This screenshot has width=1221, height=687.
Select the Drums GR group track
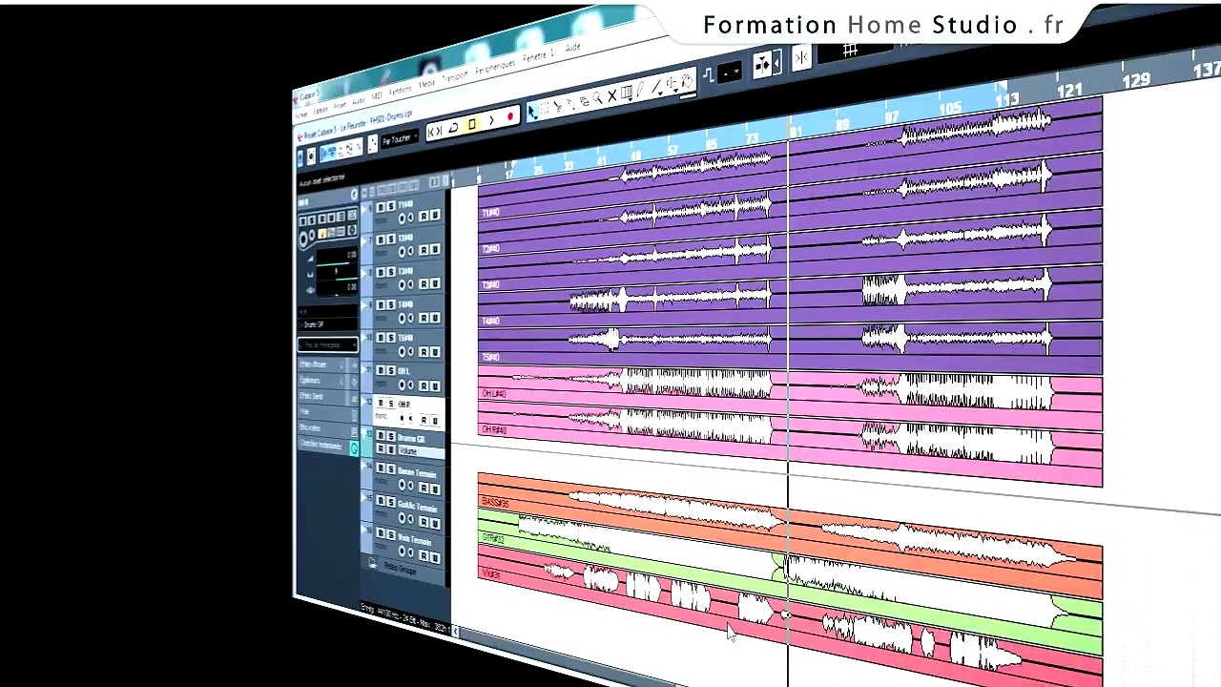tap(411, 439)
